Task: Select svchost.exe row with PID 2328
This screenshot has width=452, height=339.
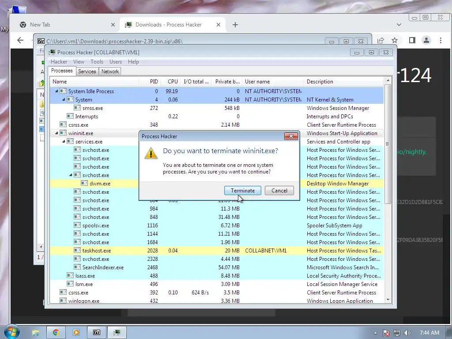Action: (x=217, y=259)
